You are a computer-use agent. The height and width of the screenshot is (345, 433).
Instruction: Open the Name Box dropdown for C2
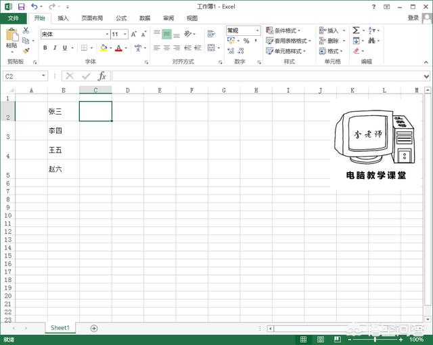pyautogui.click(x=44, y=77)
